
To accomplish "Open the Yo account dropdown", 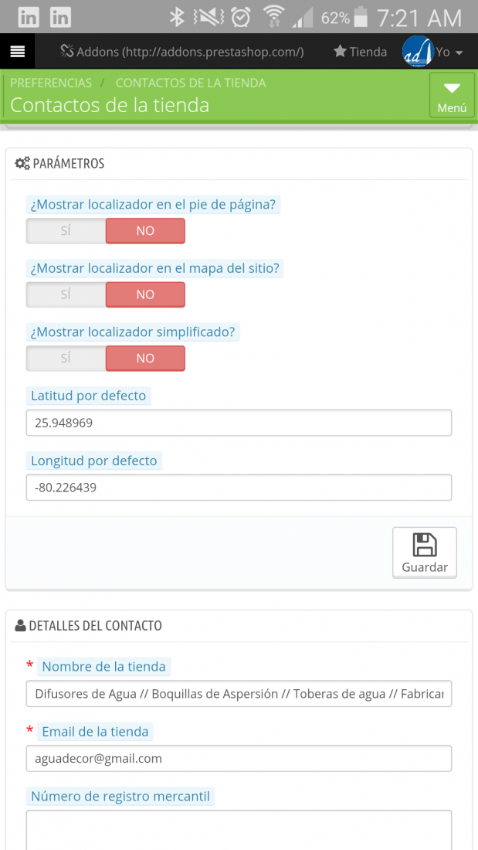I will [x=450, y=52].
